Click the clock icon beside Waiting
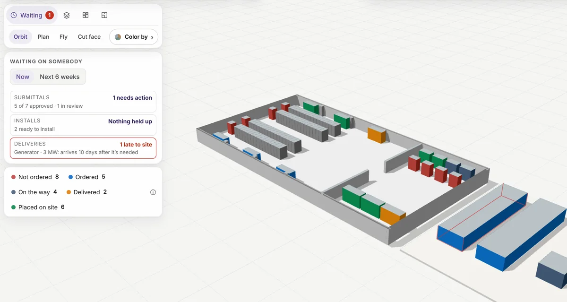The width and height of the screenshot is (567, 302). point(14,15)
